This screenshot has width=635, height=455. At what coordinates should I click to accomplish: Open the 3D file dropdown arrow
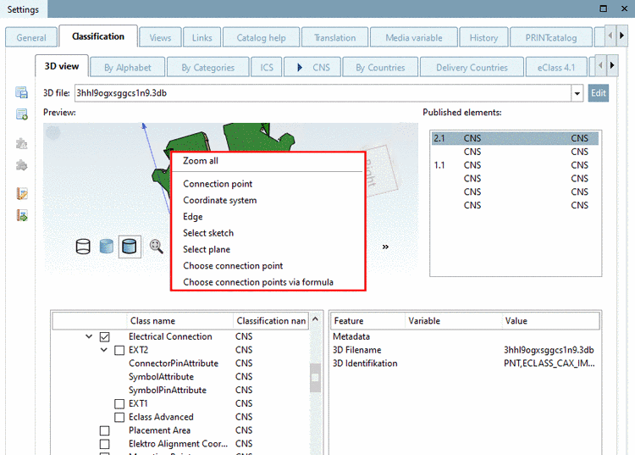(577, 93)
